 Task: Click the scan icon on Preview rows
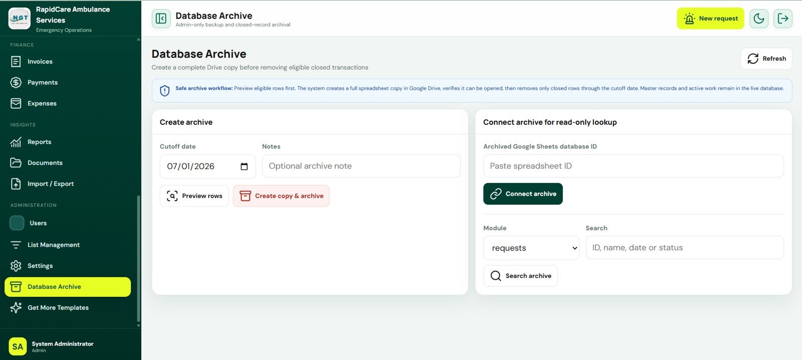[172, 196]
